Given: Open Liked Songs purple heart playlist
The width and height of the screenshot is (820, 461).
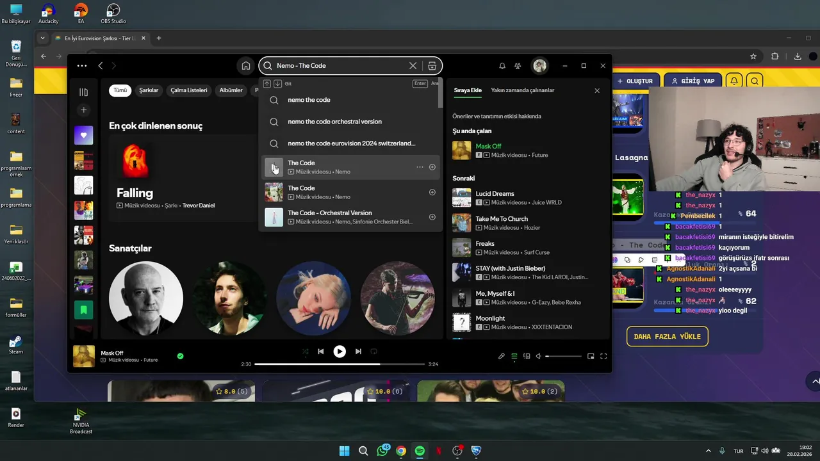Looking at the screenshot, I should click(x=83, y=135).
